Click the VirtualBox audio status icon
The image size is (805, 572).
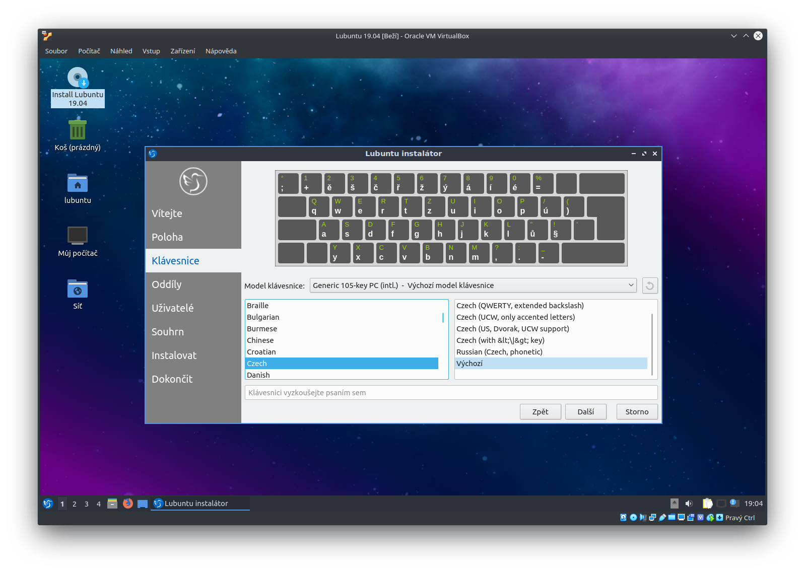pos(643,517)
